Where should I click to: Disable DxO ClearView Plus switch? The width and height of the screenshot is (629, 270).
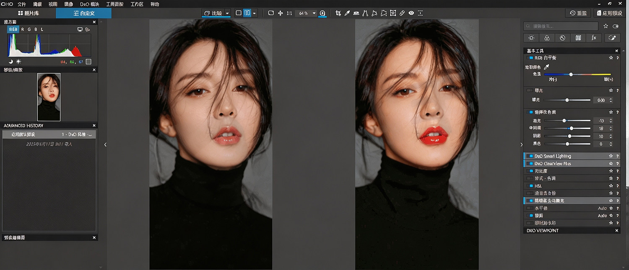point(531,164)
